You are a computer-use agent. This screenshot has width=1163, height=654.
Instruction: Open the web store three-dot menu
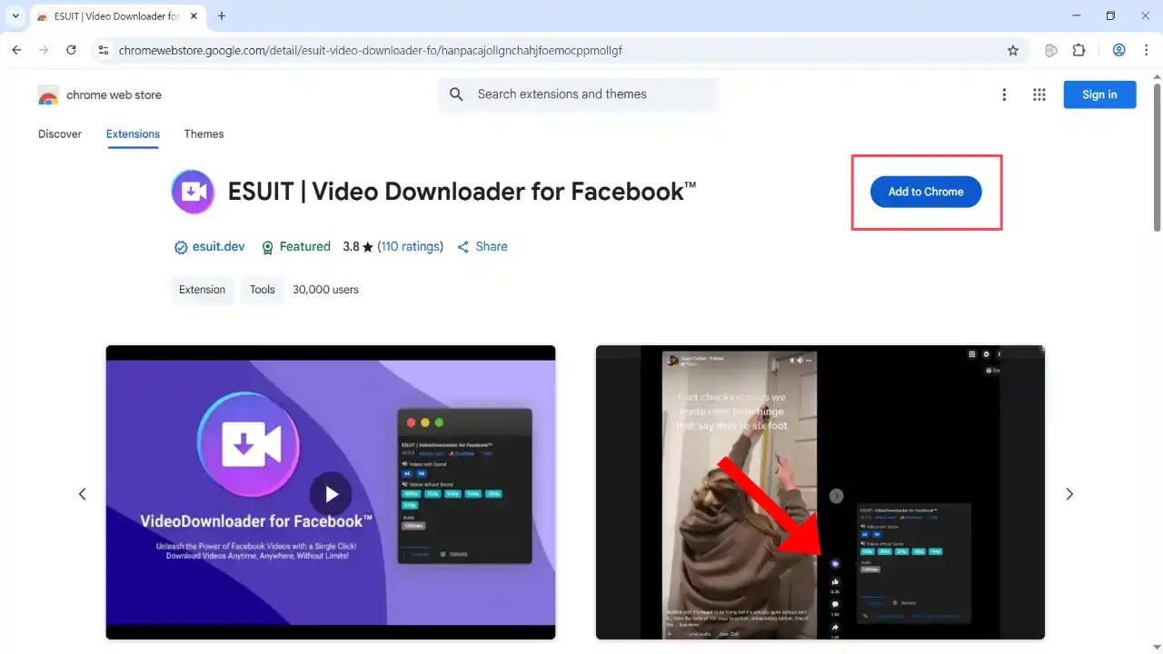1004,94
